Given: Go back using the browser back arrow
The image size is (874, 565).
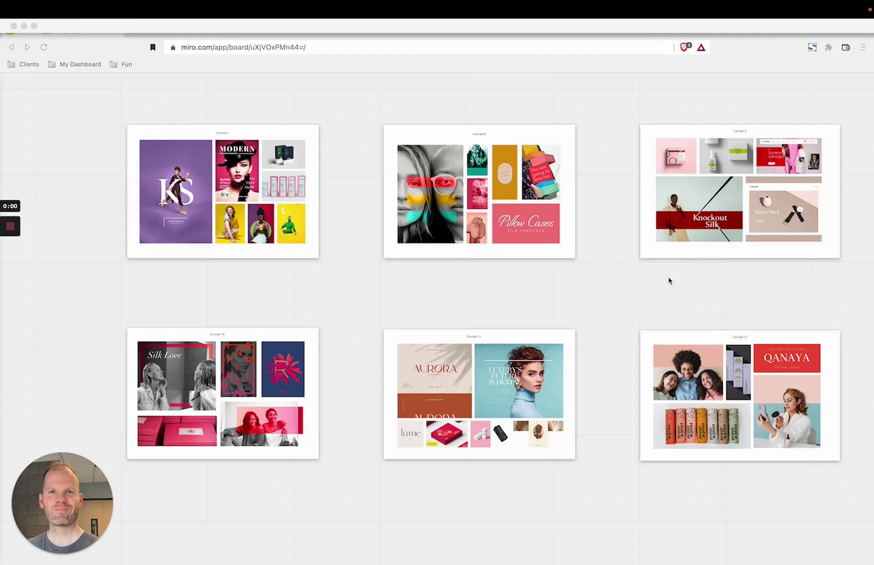Looking at the screenshot, I should (12, 47).
